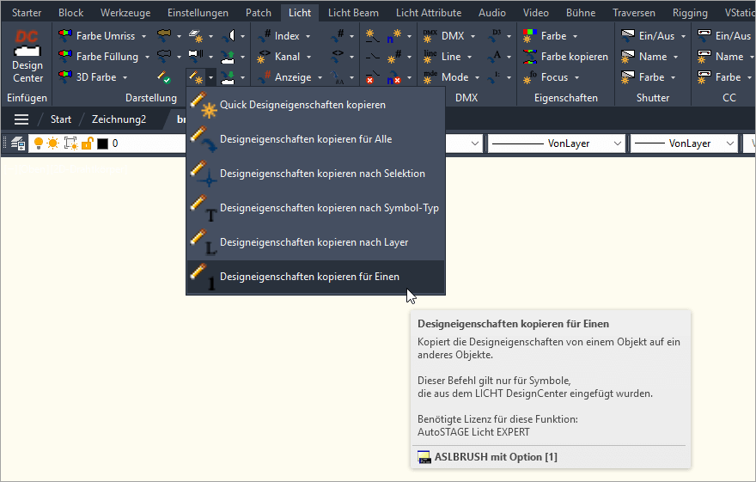Open the second VonLayer lineweight dropdown
This screenshot has width=756, height=482.
click(729, 143)
